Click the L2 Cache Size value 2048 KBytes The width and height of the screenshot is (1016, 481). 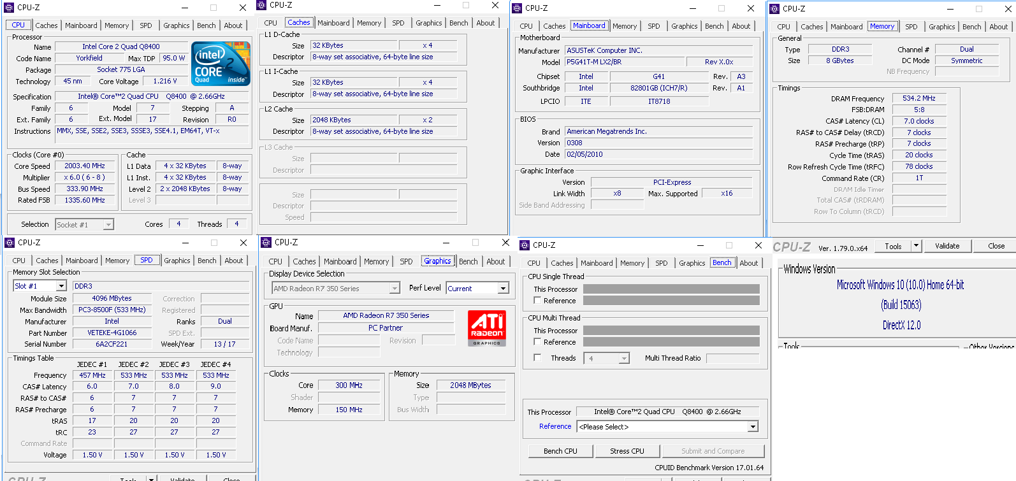[354, 120]
